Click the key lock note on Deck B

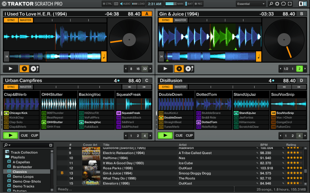tap(258, 57)
